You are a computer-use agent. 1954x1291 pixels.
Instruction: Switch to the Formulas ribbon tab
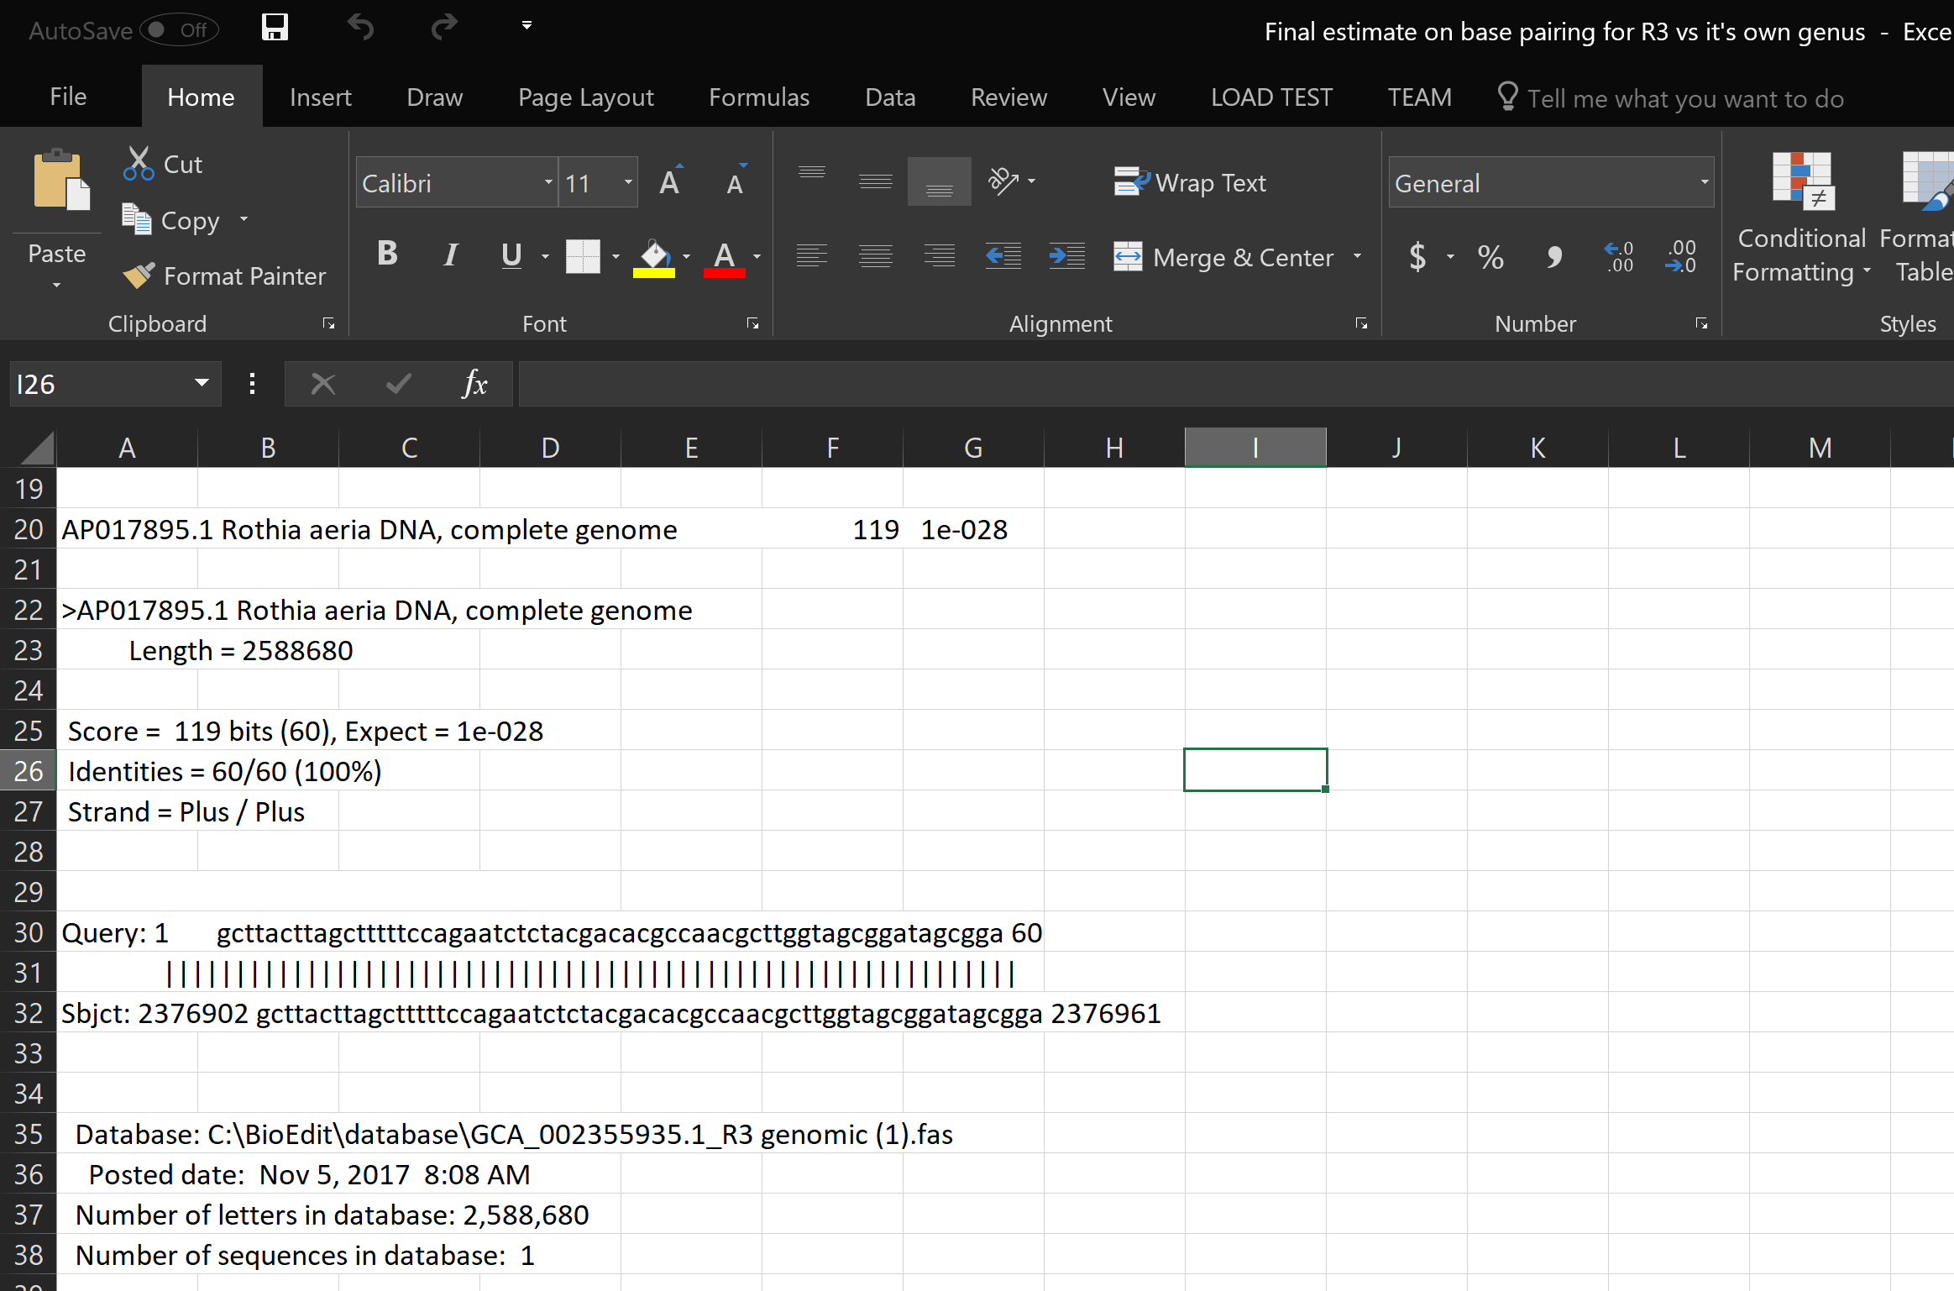(x=758, y=97)
